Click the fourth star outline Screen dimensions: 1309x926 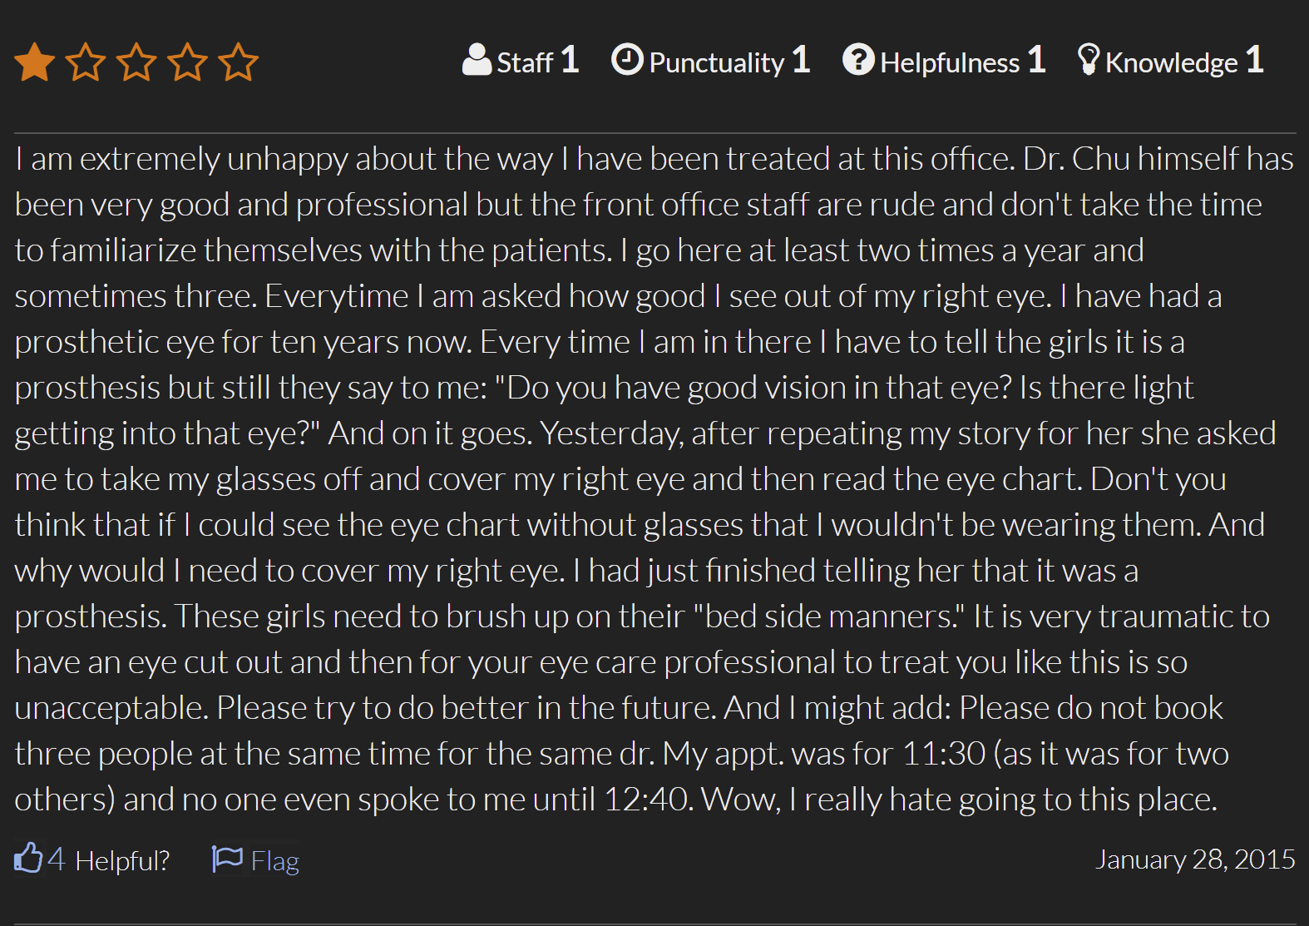point(188,62)
